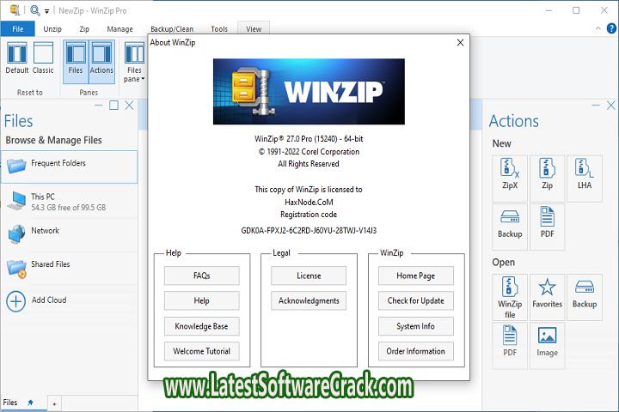
Task: Click the Check for Update button
Action: pos(415,300)
